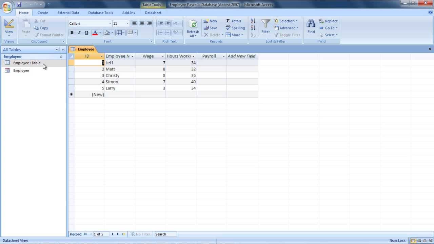Open the Go To dropdown

point(328,28)
